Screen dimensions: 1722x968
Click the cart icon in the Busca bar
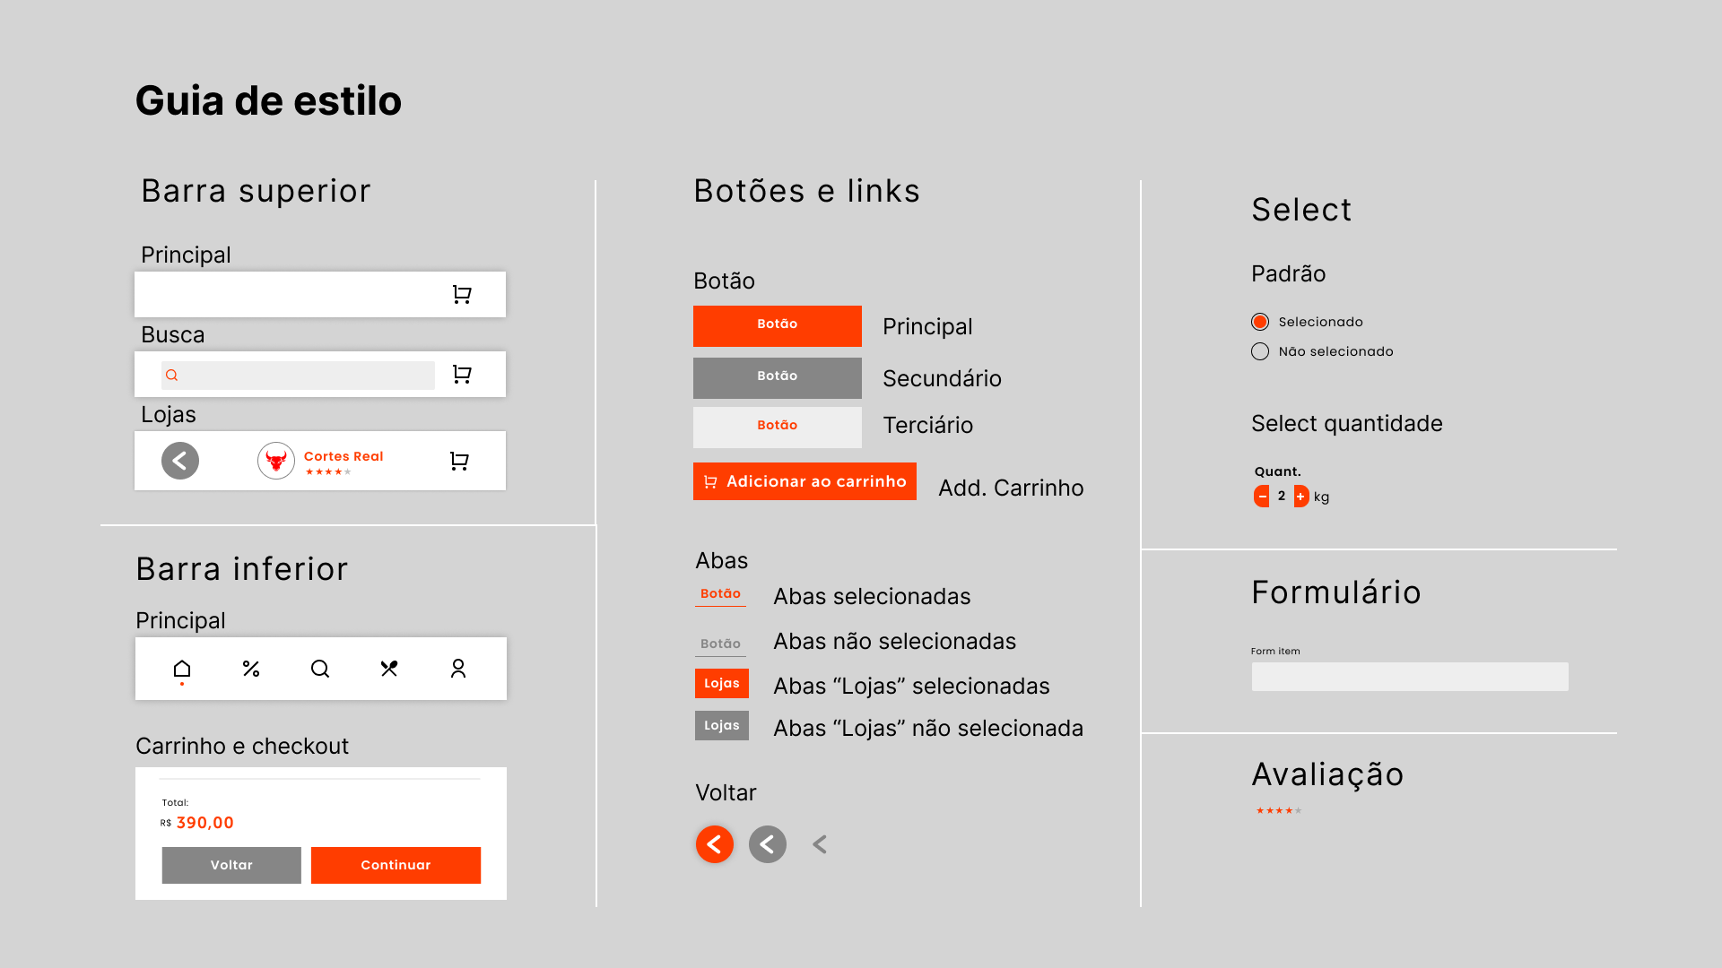pos(462,374)
